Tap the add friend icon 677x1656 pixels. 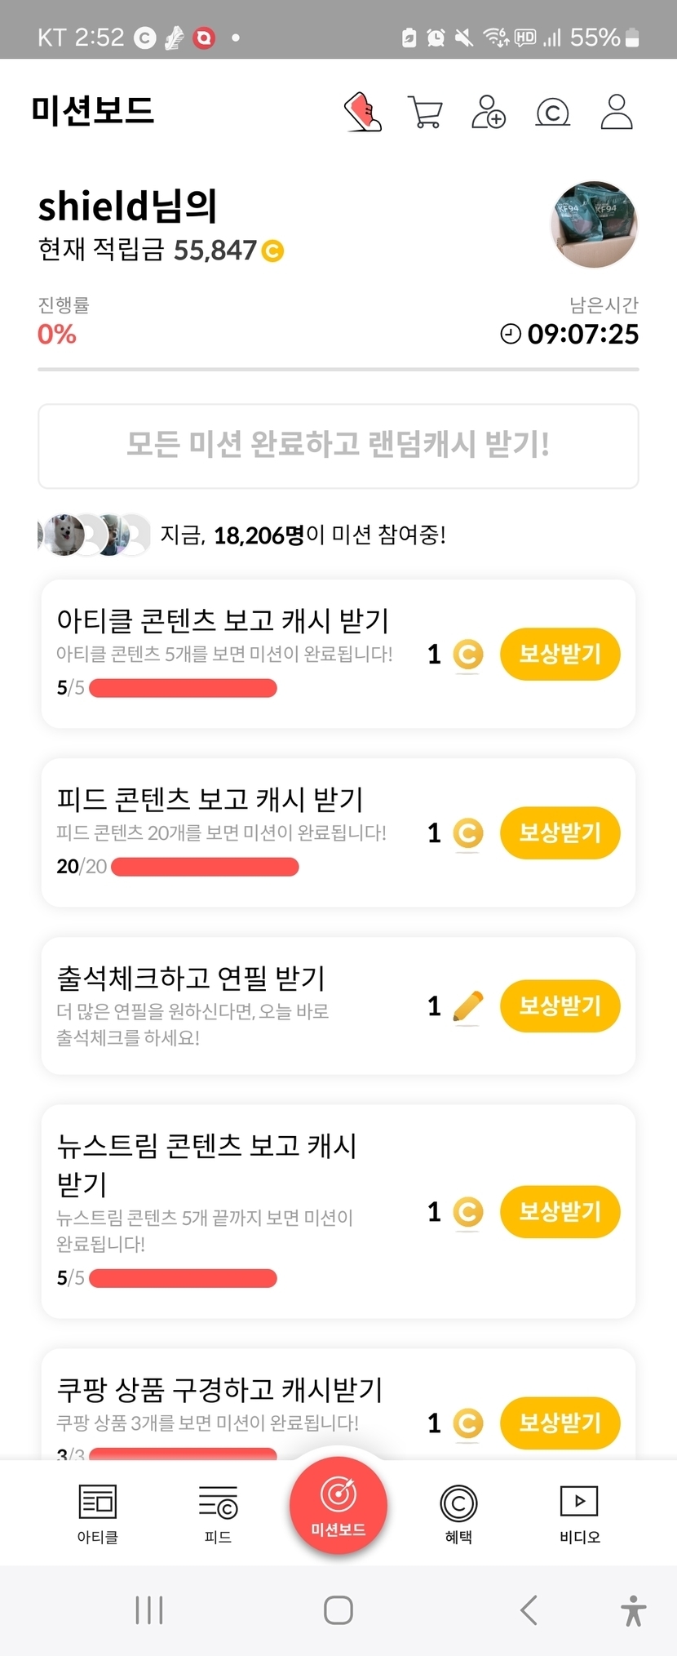(x=489, y=112)
